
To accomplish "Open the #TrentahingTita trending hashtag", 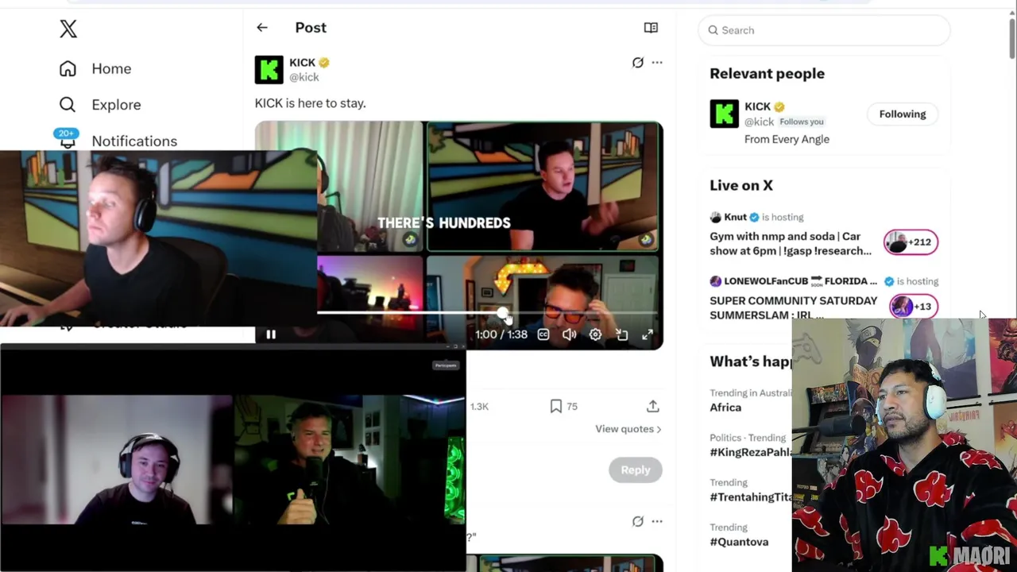I will 751,497.
